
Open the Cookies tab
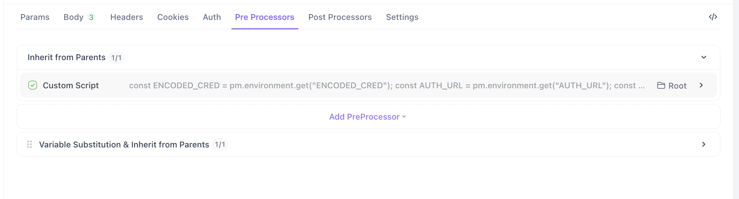[x=173, y=17]
